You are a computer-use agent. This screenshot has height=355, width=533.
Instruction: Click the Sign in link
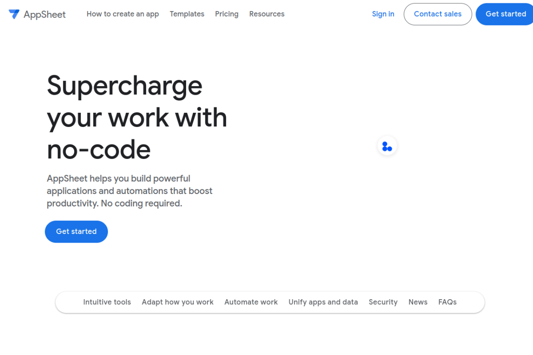pyautogui.click(x=383, y=14)
